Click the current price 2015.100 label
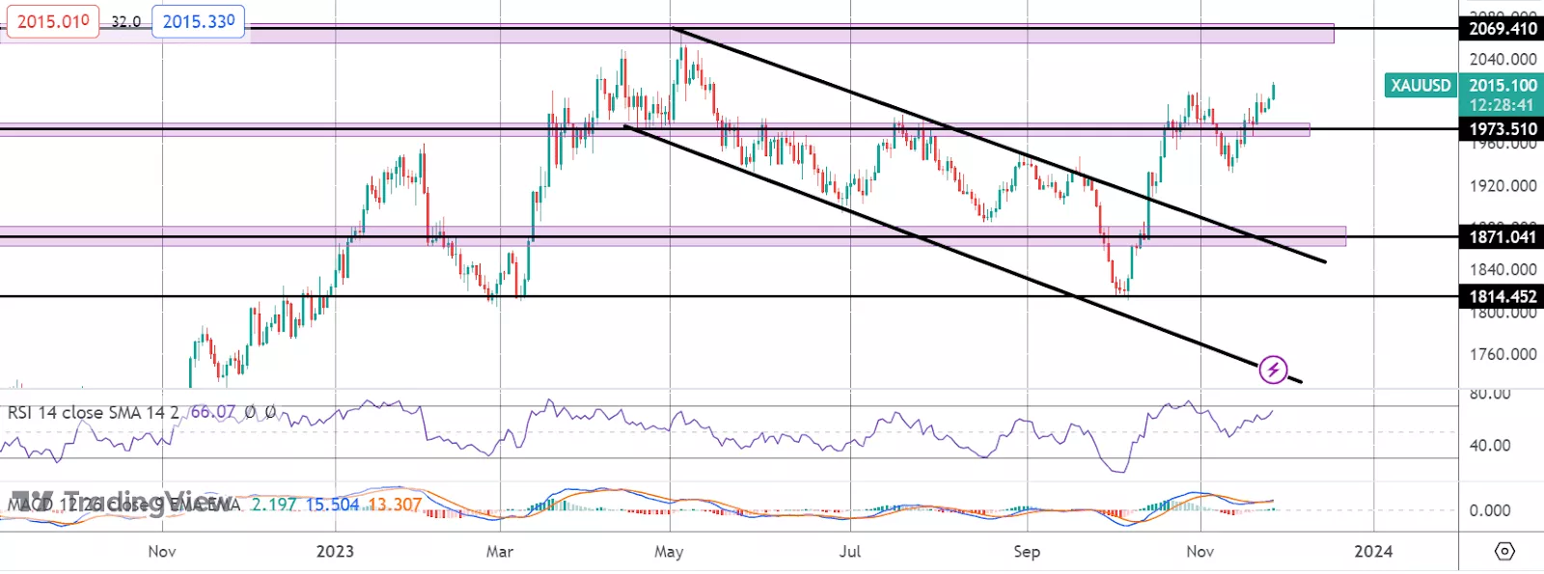This screenshot has width=1544, height=574. point(1502,86)
